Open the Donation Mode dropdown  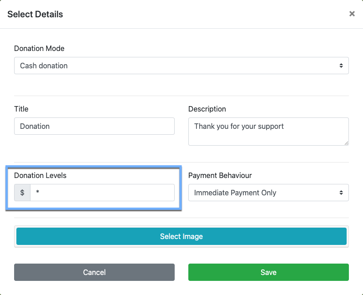pos(181,66)
